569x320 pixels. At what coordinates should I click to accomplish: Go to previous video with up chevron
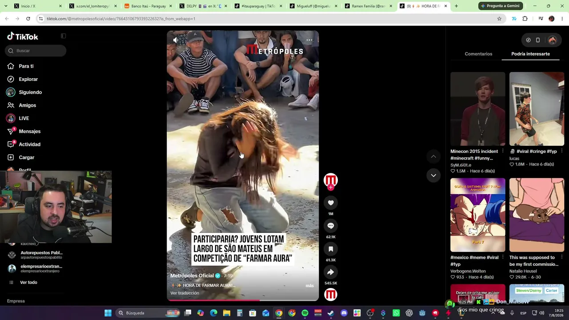point(433,156)
